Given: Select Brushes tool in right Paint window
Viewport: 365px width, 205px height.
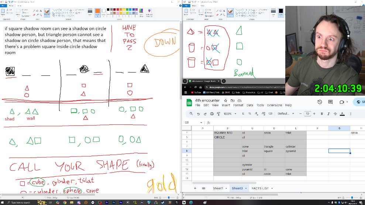Looking at the screenshot, I should pyautogui.click(x=230, y=12).
